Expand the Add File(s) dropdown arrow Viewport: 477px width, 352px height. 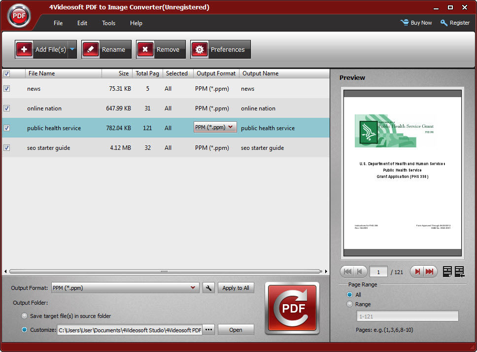coord(72,49)
